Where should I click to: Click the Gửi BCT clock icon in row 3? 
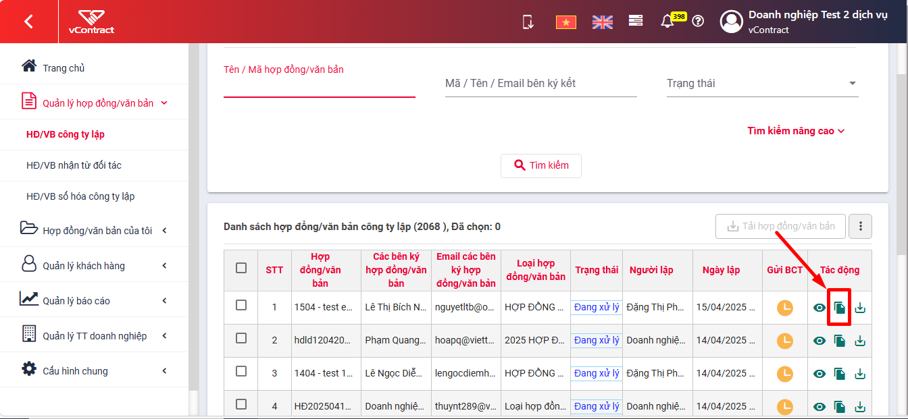(784, 373)
